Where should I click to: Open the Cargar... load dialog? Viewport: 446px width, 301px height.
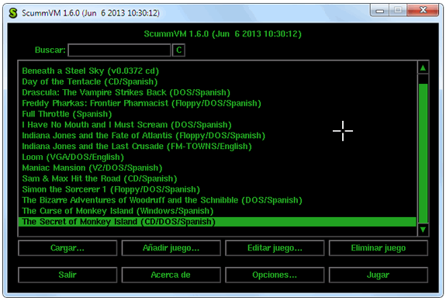(67, 248)
